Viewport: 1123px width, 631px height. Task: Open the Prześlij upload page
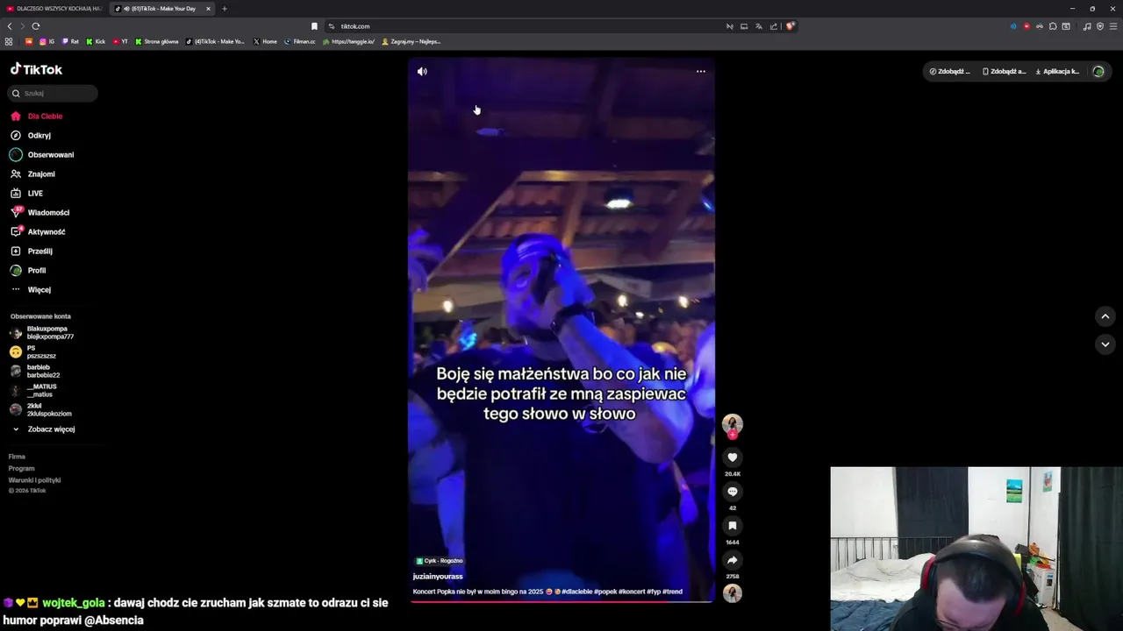[x=31, y=251]
